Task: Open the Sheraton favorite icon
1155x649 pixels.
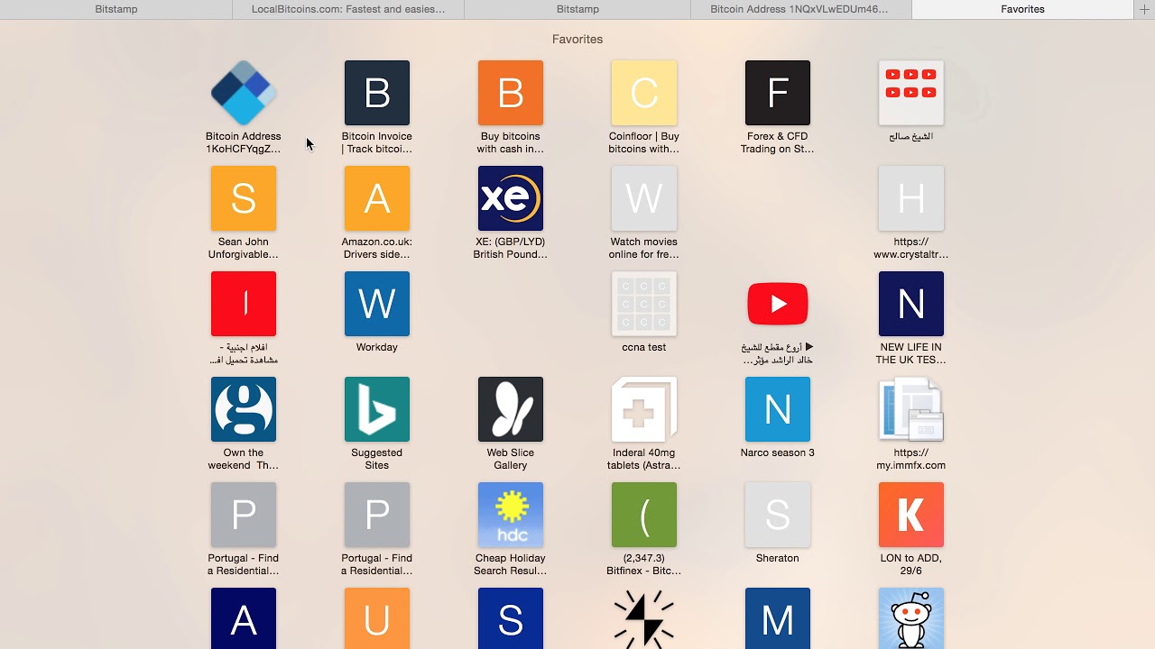Action: pyautogui.click(x=778, y=515)
